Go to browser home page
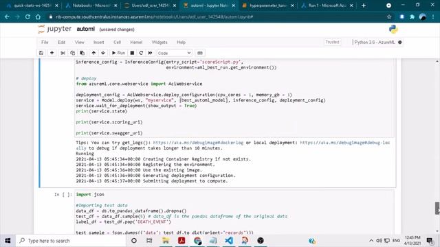The image size is (440, 247). pos(38,16)
